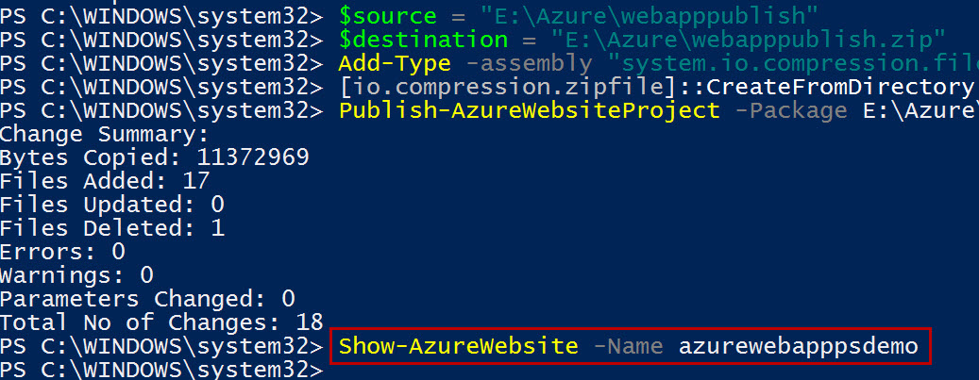Screen dimensions: 979x380
Task: Click the Total No of Changes: 18 line
Action: tap(161, 322)
